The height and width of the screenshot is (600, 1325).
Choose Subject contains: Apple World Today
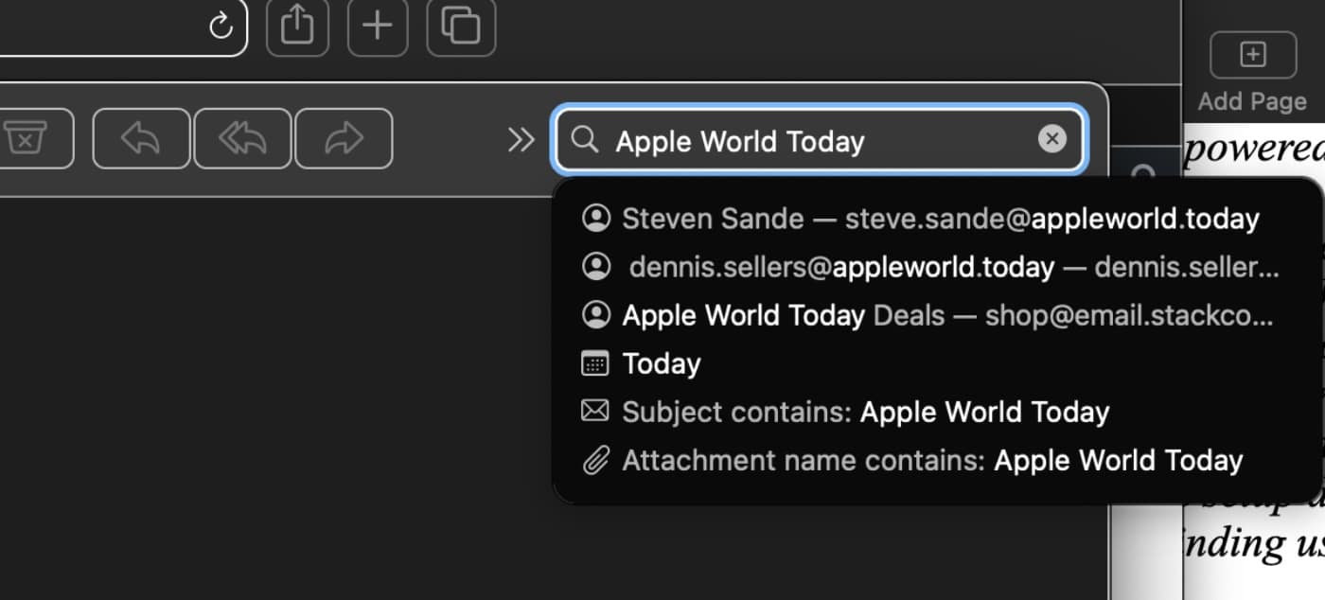864,413
